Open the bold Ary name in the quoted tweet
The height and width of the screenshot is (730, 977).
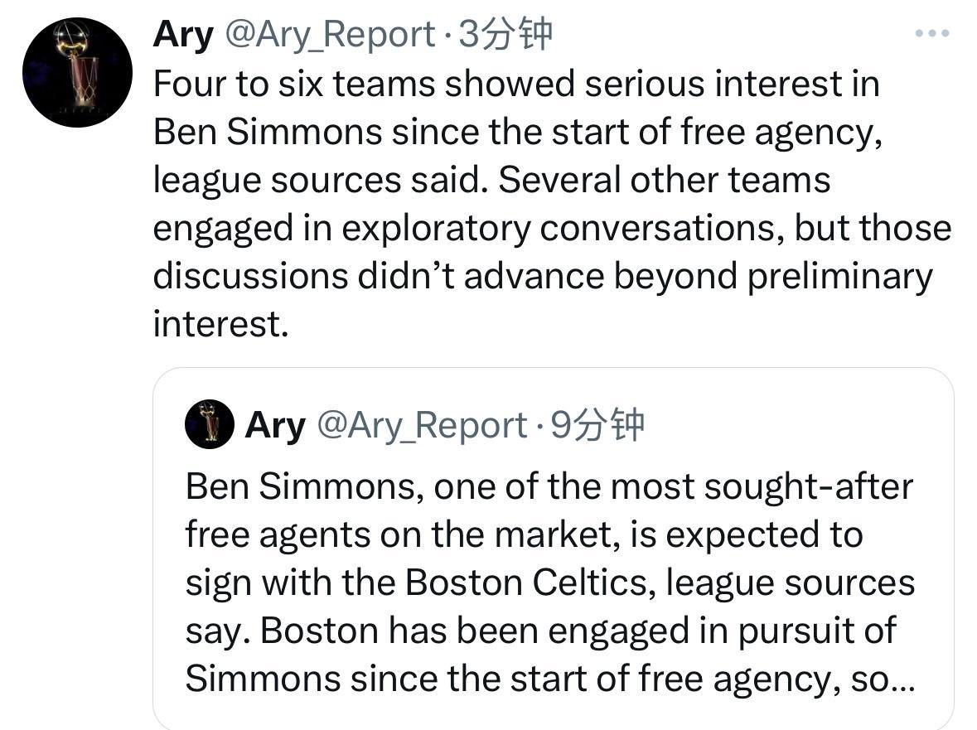pos(275,425)
